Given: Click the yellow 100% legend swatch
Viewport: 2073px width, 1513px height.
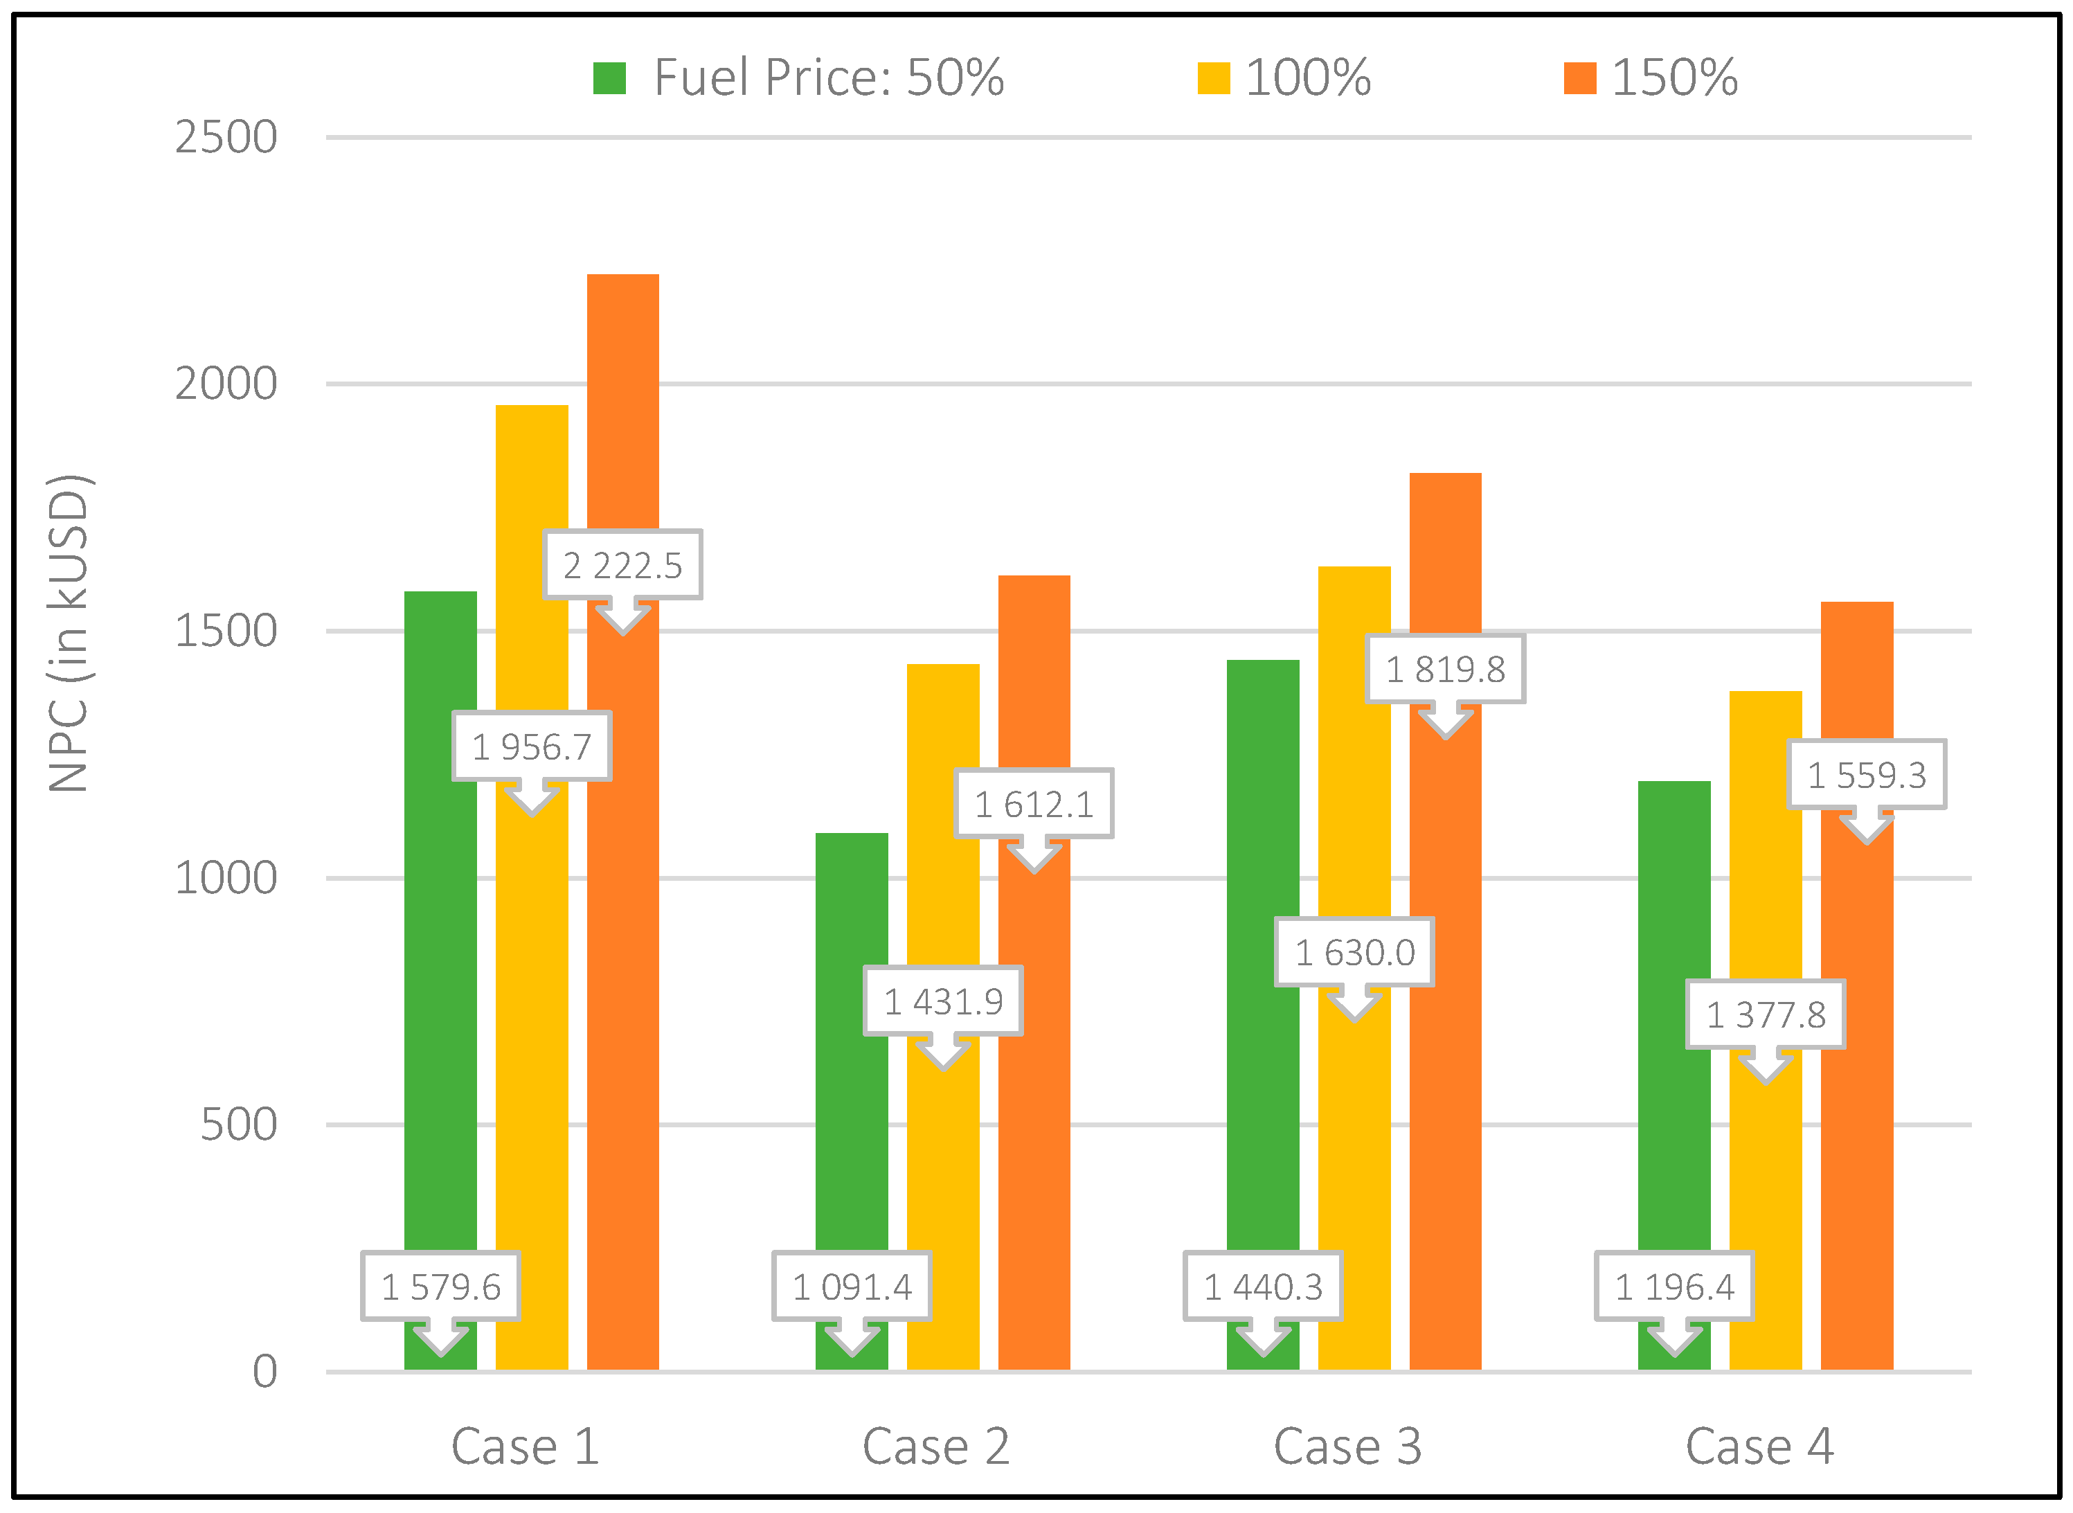Looking at the screenshot, I should pyautogui.click(x=1213, y=78).
